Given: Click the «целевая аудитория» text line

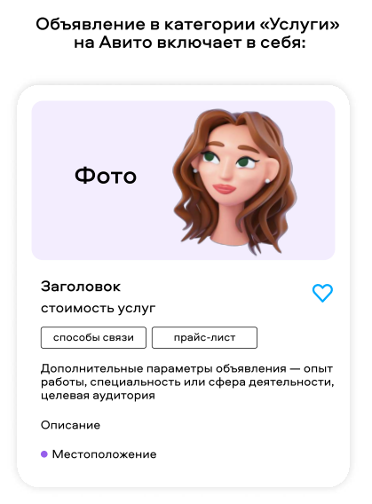Looking at the screenshot, I should (98, 395).
